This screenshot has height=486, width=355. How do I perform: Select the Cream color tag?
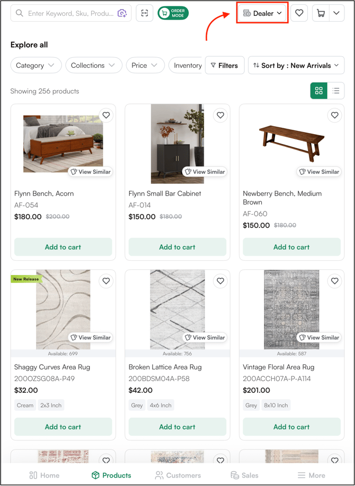point(25,405)
